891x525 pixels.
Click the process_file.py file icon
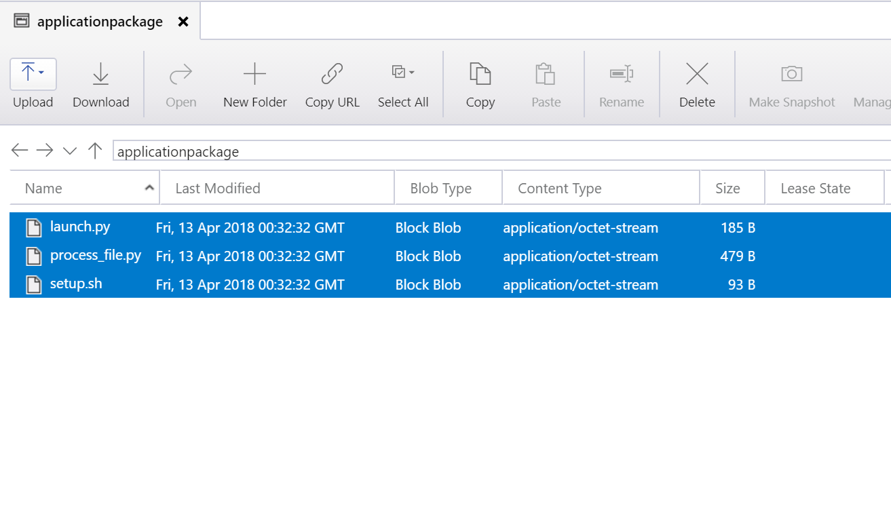(x=34, y=256)
